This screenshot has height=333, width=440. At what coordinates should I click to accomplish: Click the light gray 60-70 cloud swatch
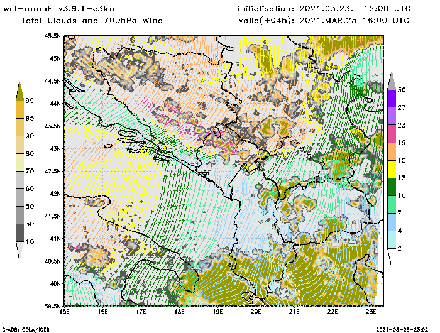pos(20,180)
